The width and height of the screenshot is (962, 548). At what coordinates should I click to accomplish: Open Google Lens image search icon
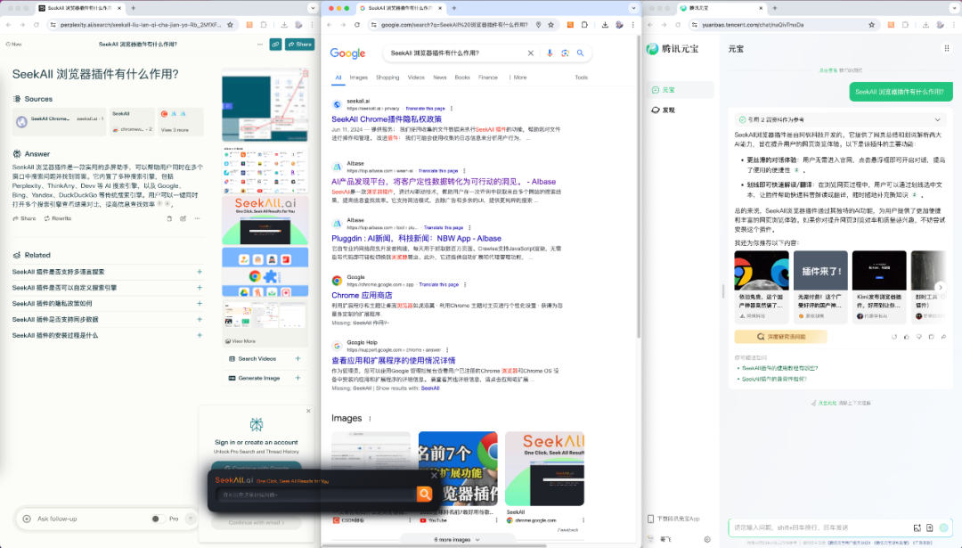click(x=565, y=53)
